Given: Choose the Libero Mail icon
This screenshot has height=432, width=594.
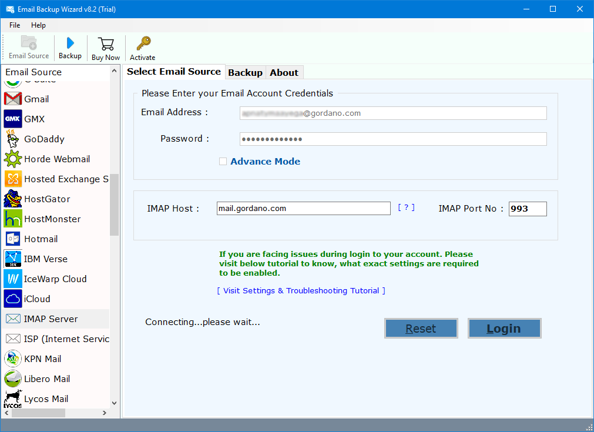Looking at the screenshot, I should click(13, 379).
